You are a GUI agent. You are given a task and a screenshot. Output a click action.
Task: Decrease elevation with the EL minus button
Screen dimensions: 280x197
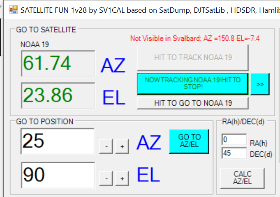(x=106, y=178)
